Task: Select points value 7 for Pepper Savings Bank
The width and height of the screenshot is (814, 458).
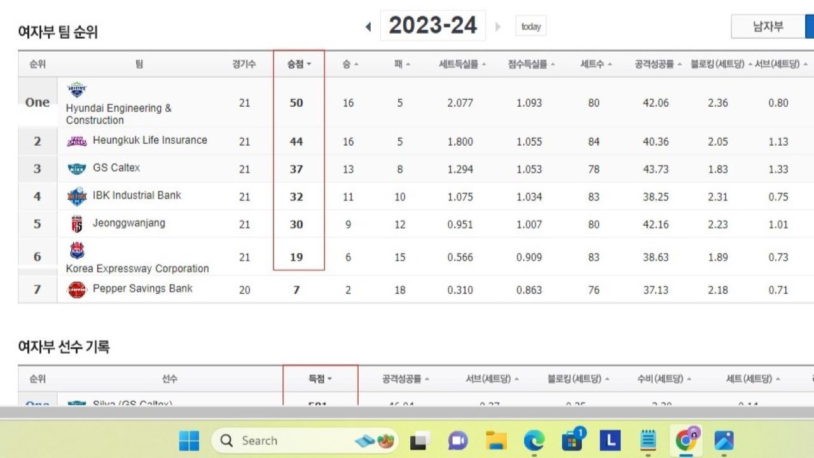Action: 296,289
